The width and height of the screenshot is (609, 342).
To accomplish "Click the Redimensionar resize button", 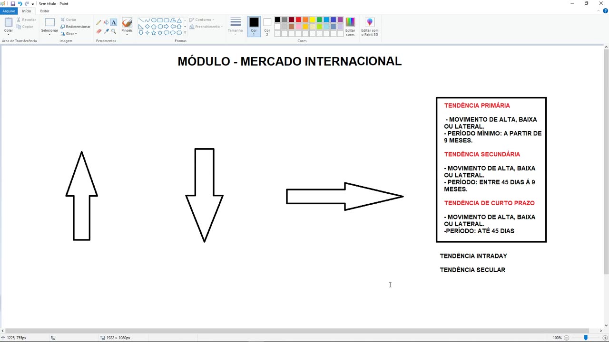I will click(75, 27).
